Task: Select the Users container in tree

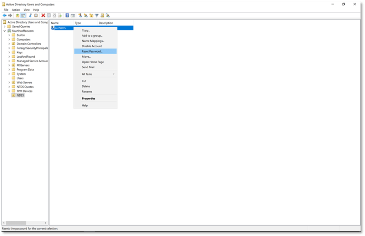Action: (20, 78)
